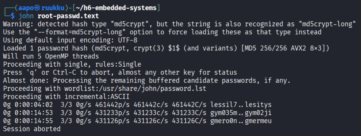Click the john command word

[26, 16]
